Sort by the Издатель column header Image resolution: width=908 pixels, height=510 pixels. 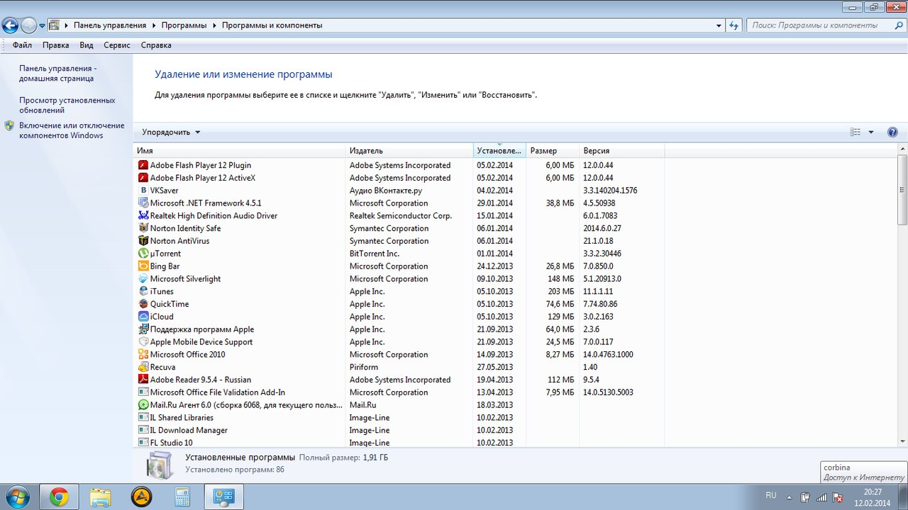[x=409, y=151]
